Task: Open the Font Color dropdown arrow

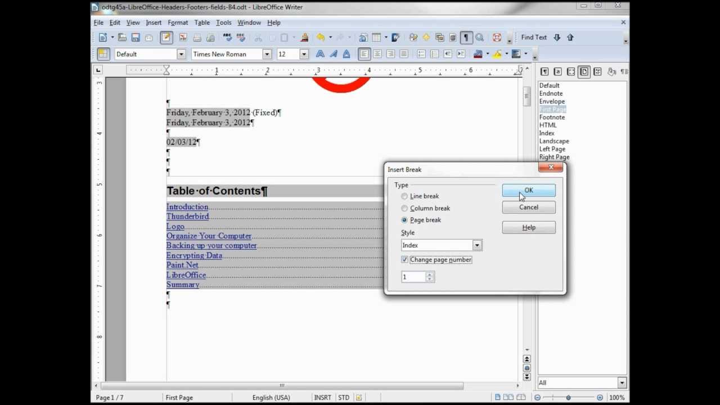Action: click(x=488, y=54)
